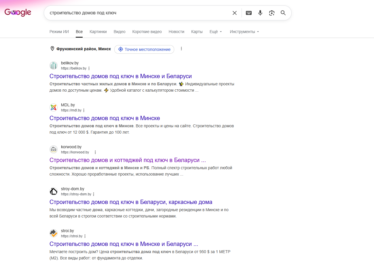This screenshot has width=374, height=262.
Task: Click the belikov.by site favicon
Action: click(54, 65)
